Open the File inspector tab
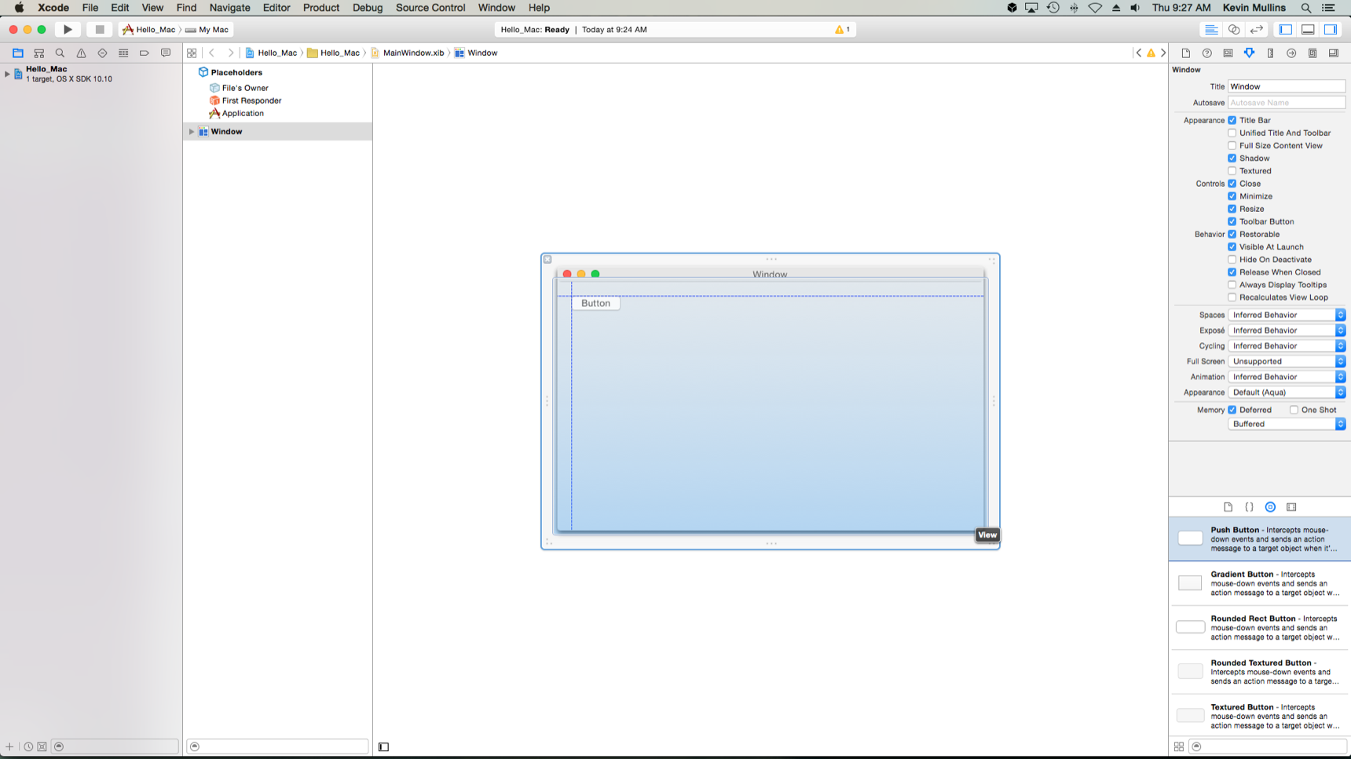 coord(1186,53)
